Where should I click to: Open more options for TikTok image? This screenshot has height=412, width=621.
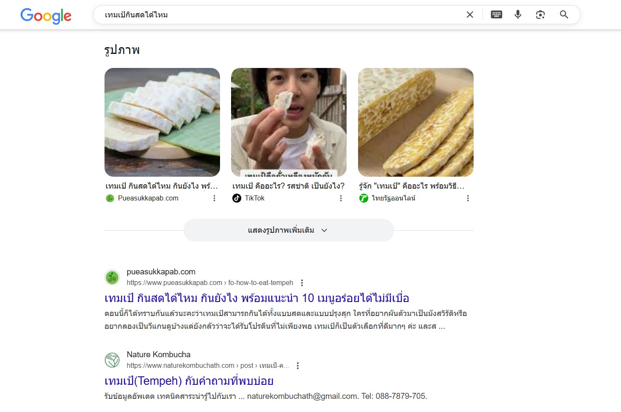tap(341, 198)
